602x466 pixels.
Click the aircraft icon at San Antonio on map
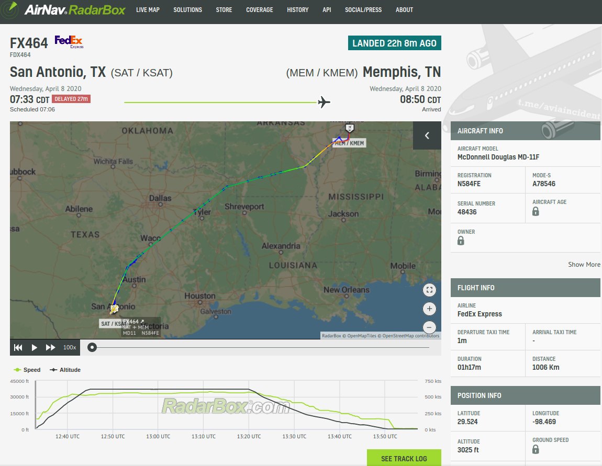(x=114, y=308)
